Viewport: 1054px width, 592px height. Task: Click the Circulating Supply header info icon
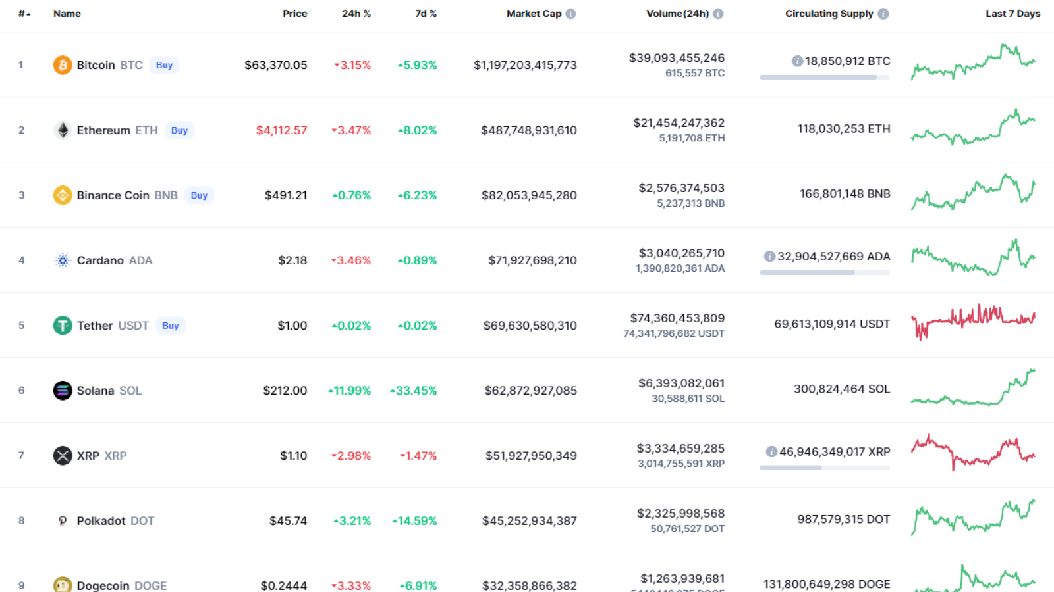(883, 14)
